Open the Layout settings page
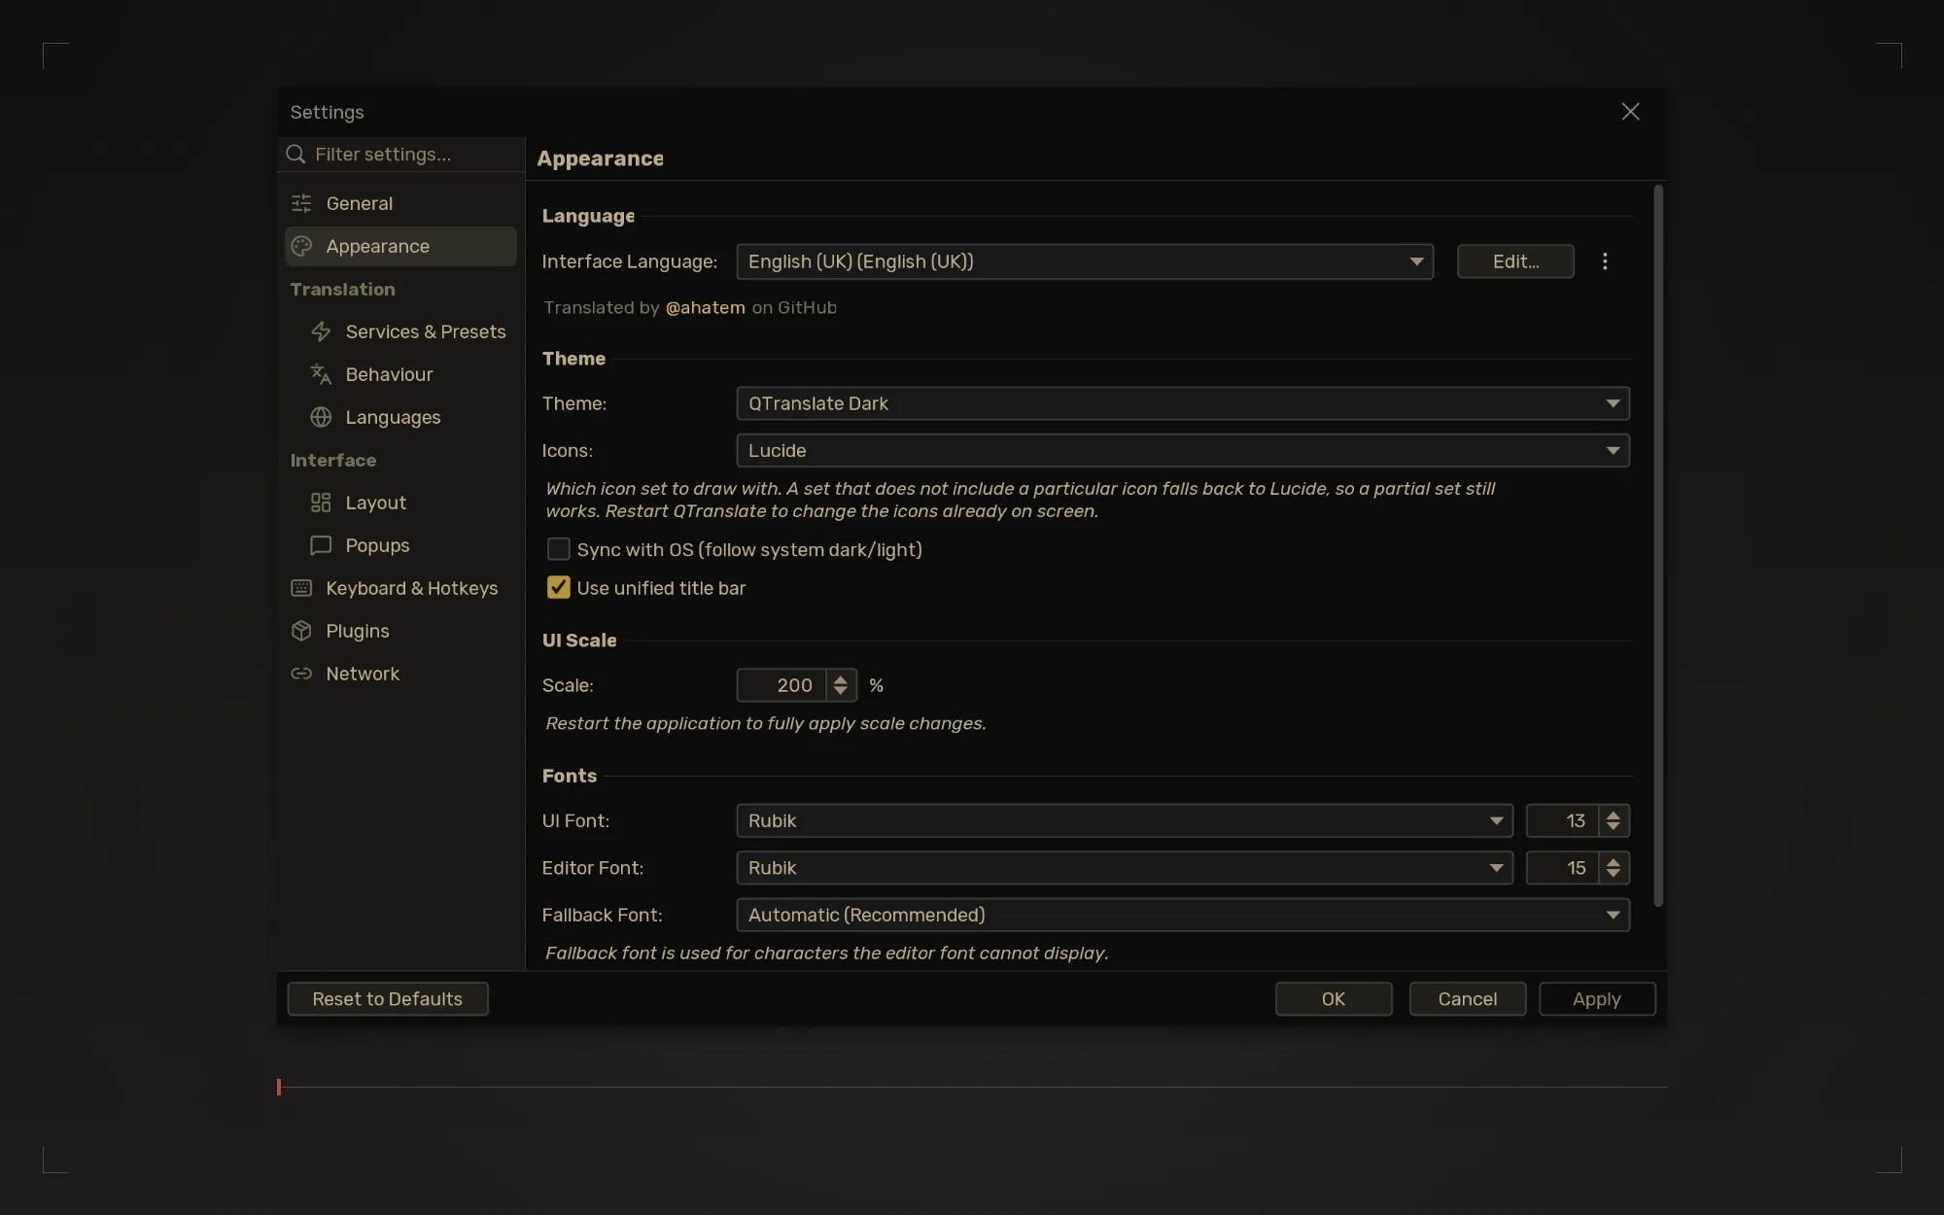The width and height of the screenshot is (1944, 1215). 400,503
